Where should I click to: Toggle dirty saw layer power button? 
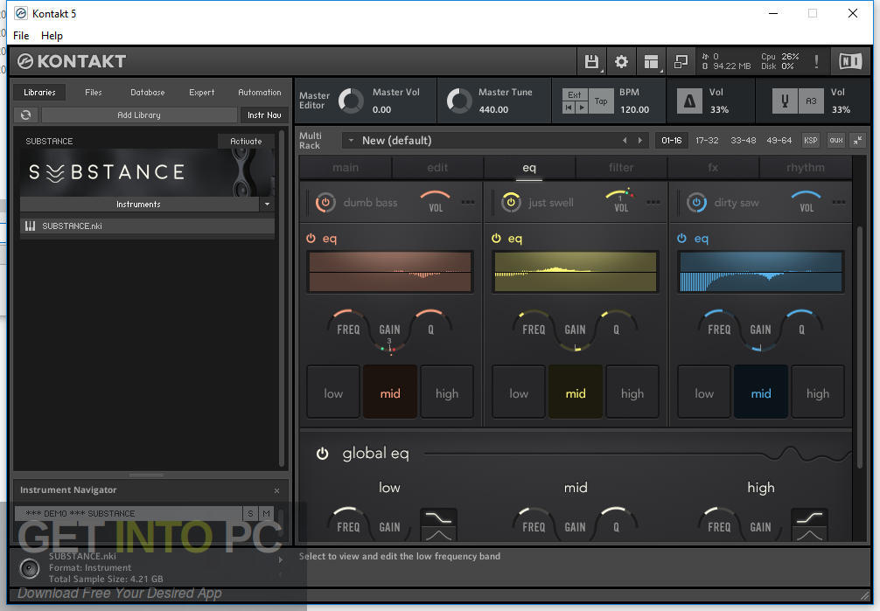[x=696, y=203]
